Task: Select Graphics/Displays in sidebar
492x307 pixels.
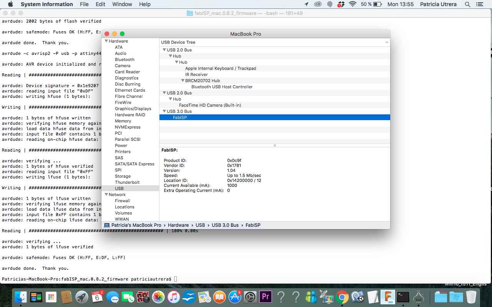Action: click(133, 109)
